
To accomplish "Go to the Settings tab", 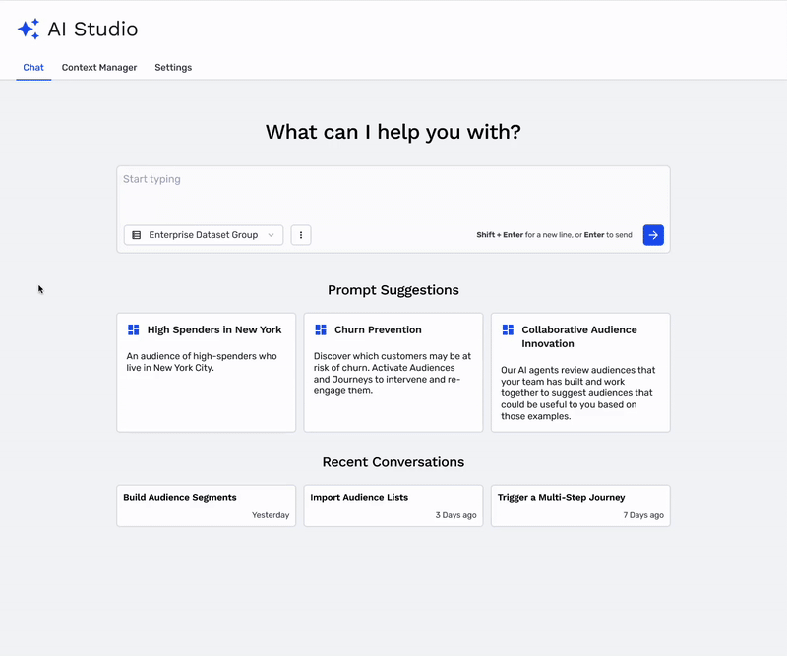I will click(x=173, y=68).
